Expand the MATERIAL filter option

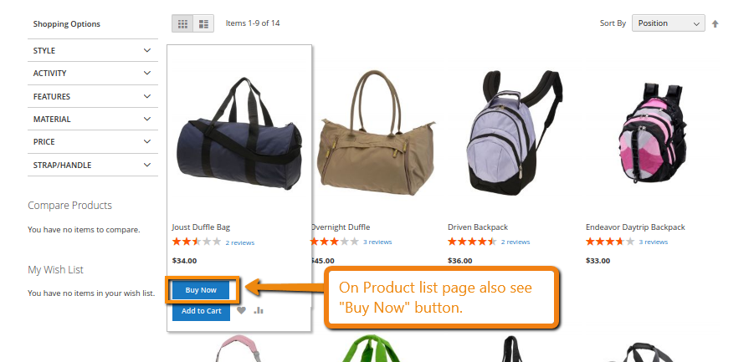tap(93, 119)
